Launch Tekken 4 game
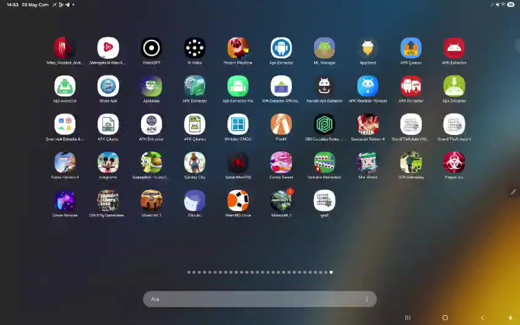520x325 pixels. coord(368,124)
